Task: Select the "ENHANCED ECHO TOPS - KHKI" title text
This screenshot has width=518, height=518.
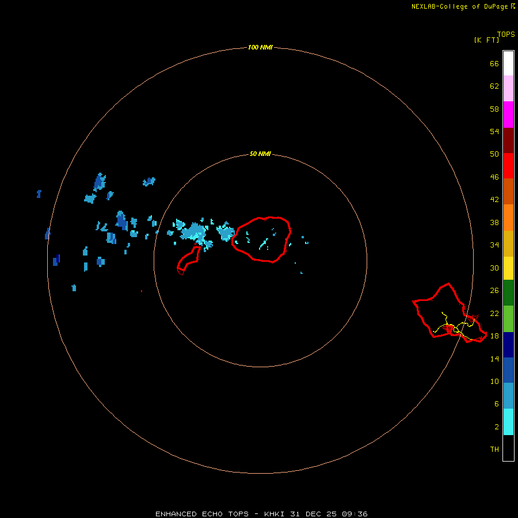Action: tap(220, 514)
